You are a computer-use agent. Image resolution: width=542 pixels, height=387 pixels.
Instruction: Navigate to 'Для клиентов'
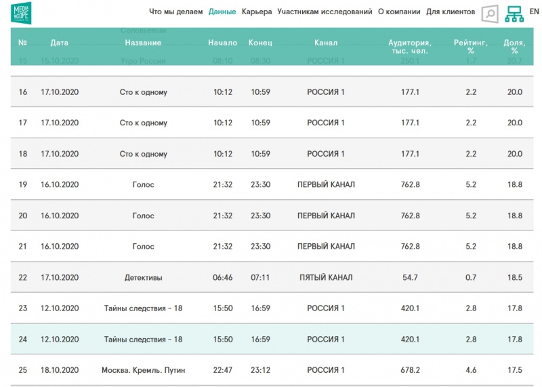(451, 12)
